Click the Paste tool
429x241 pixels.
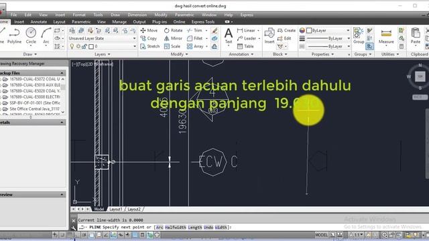pyautogui.click(x=416, y=35)
